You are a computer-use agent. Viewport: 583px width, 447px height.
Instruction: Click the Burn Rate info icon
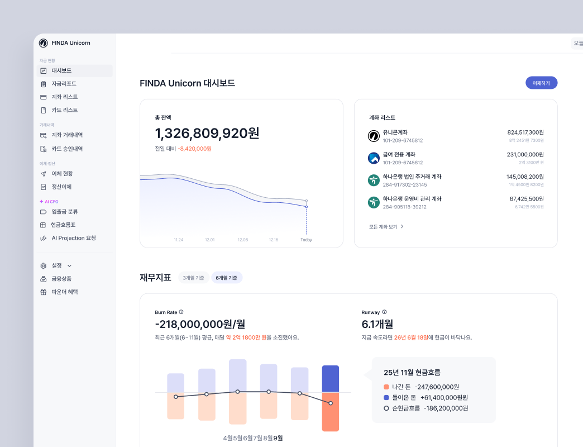point(181,312)
